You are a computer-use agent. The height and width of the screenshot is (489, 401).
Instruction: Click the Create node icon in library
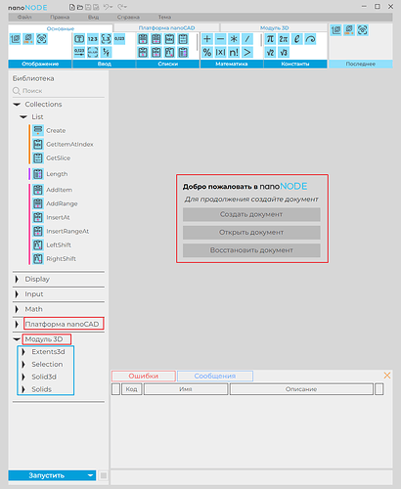click(38, 130)
